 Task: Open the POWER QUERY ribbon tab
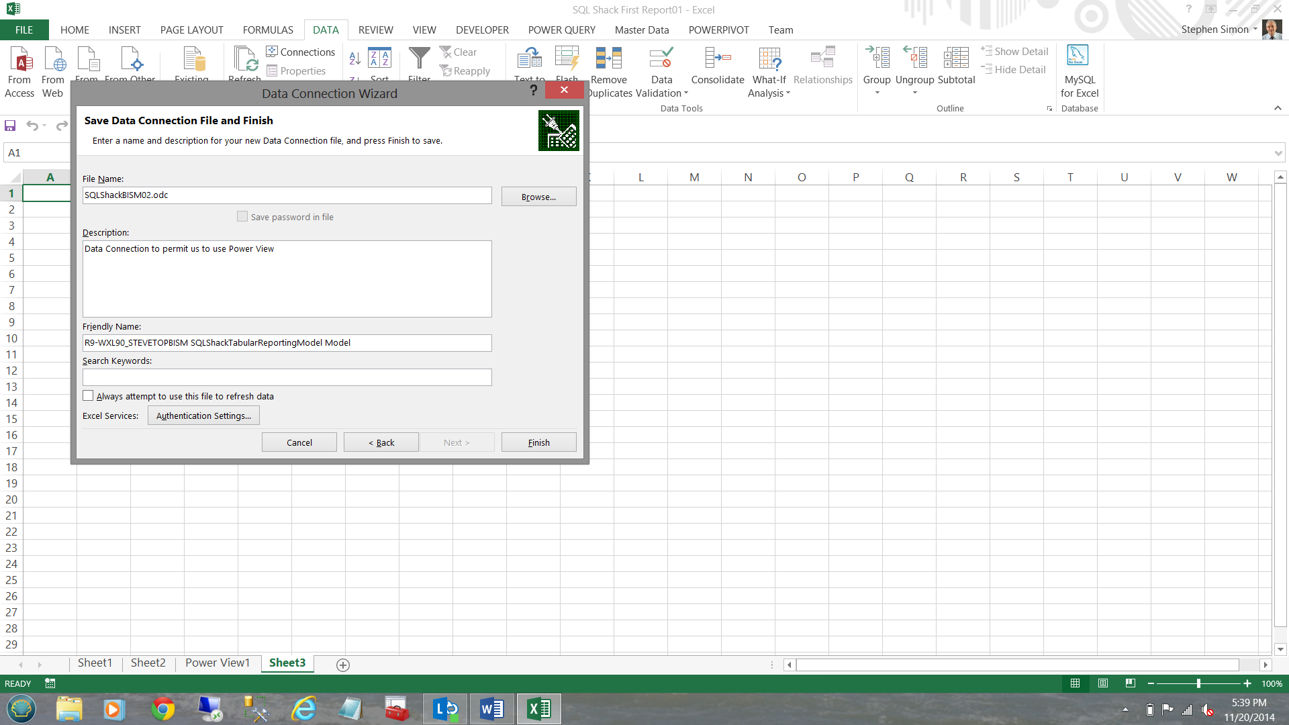click(561, 30)
